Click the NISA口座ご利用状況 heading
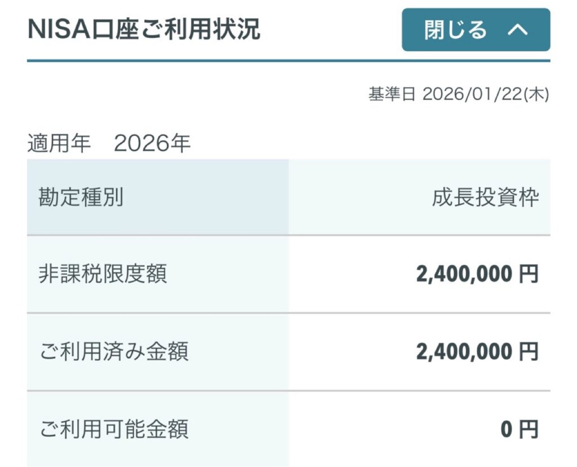Screen dimensions: 577x467 click(x=144, y=29)
